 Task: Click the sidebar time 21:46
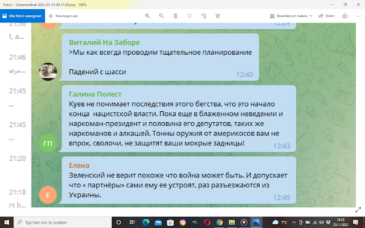click(18, 57)
